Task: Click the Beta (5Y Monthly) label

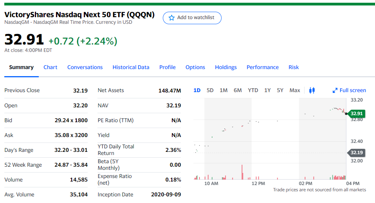Action: (x=108, y=165)
